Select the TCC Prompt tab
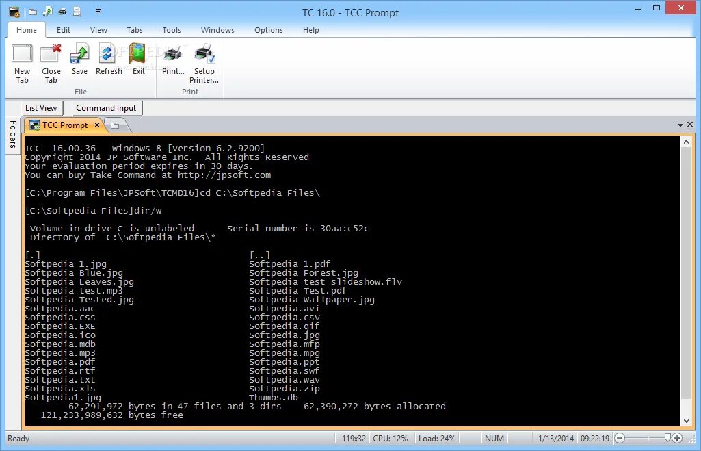 (64, 125)
